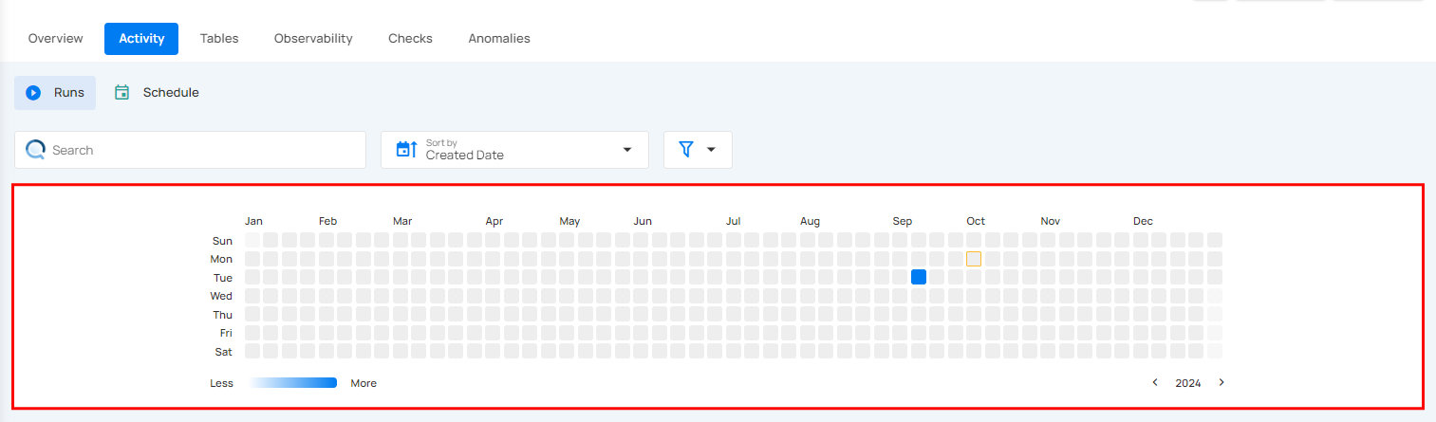Go to the Anomalies tab
This screenshot has height=422, width=1436.
pyautogui.click(x=499, y=39)
